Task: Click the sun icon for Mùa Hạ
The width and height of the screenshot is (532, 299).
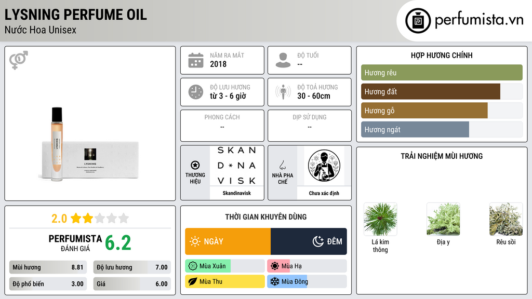Action: pos(275,266)
